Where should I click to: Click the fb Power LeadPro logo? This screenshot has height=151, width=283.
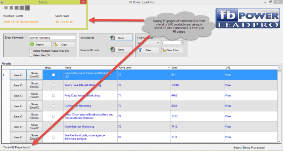[248, 18]
